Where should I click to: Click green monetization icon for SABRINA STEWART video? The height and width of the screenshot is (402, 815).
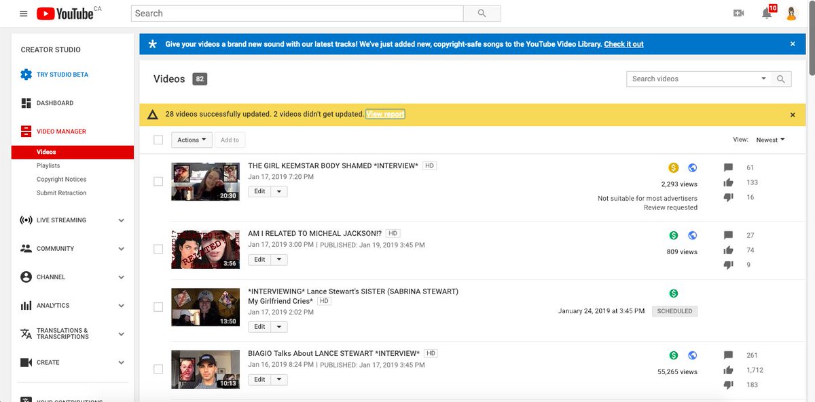(x=673, y=294)
